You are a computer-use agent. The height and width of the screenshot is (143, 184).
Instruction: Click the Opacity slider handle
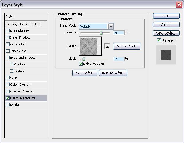pos(101,33)
